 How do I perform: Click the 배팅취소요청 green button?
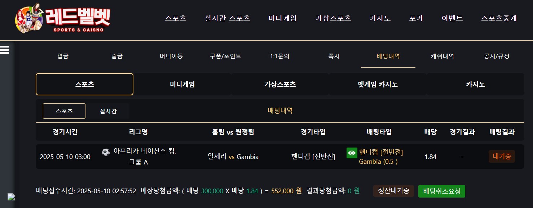(x=442, y=191)
